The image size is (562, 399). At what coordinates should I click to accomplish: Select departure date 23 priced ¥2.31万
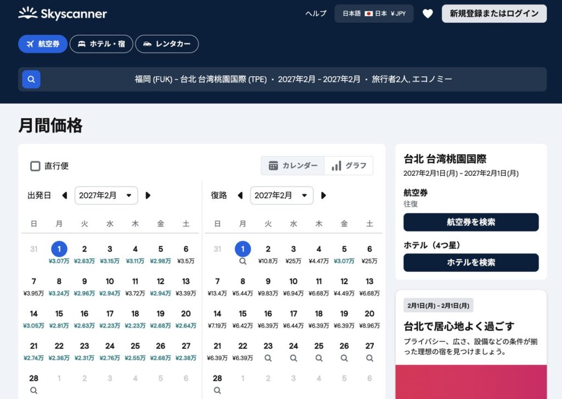(x=84, y=351)
